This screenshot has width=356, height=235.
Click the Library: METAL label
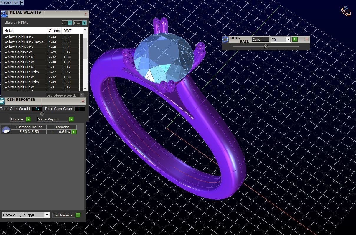point(16,23)
